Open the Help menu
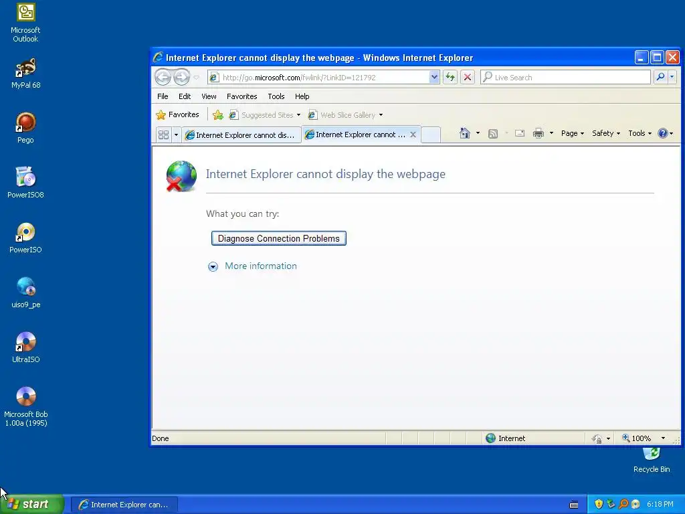 point(302,96)
